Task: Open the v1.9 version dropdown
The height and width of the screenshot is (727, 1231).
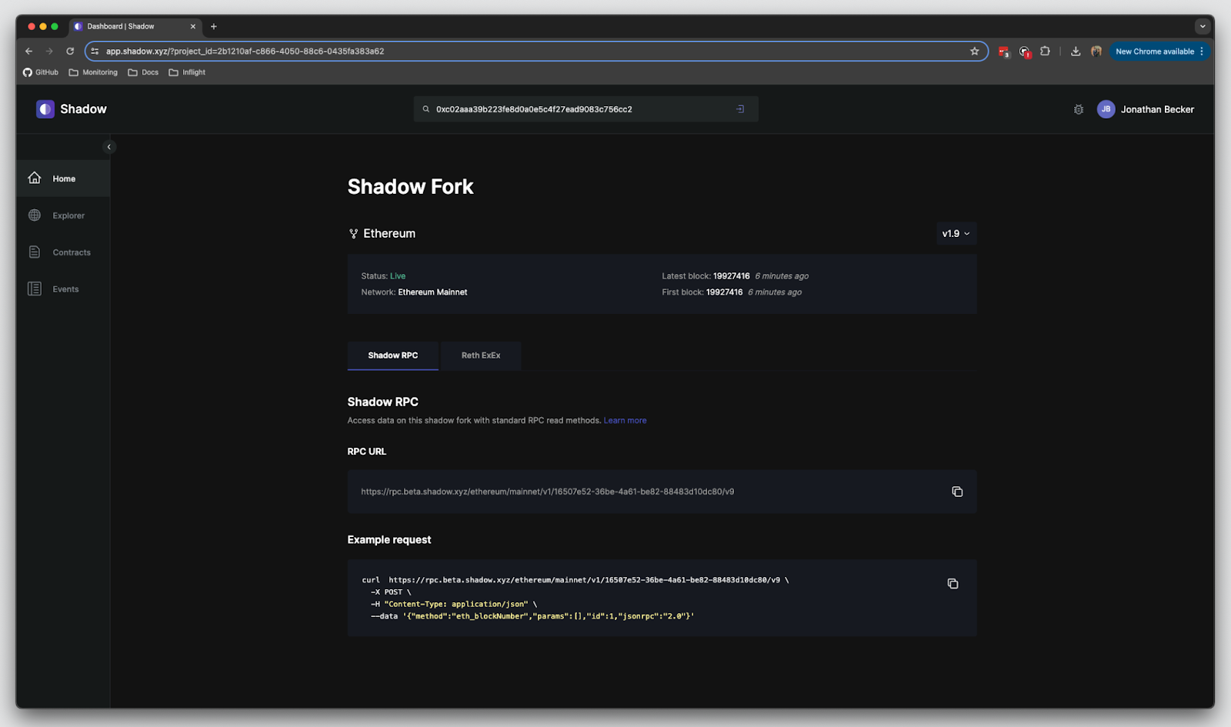Action: 956,233
